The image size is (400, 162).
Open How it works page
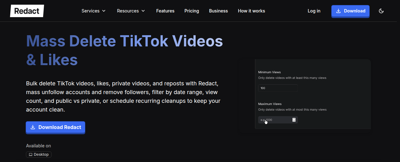point(252,11)
